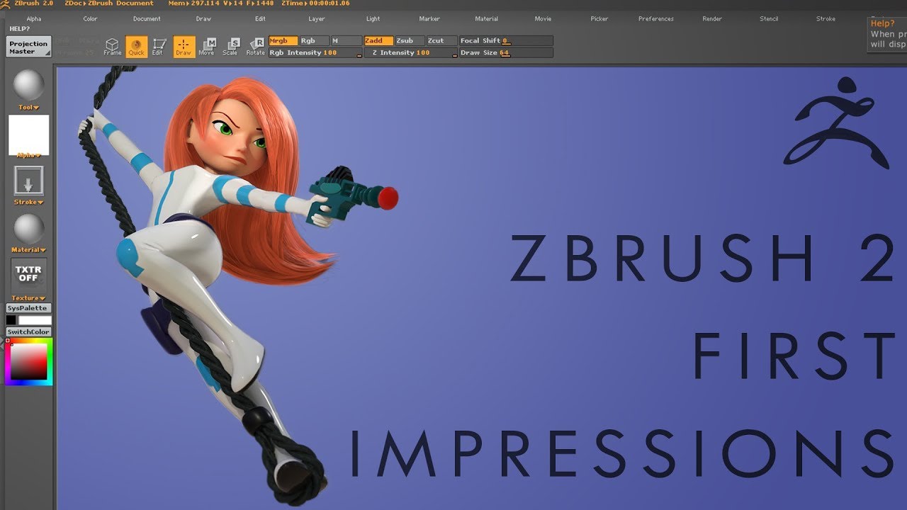
Task: Expand the Stroke dropdown label
Action: click(x=28, y=202)
